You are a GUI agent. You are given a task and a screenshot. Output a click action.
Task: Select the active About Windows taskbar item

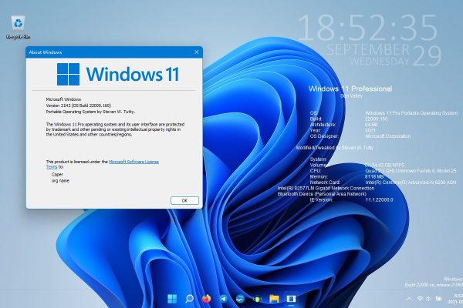(x=291, y=299)
